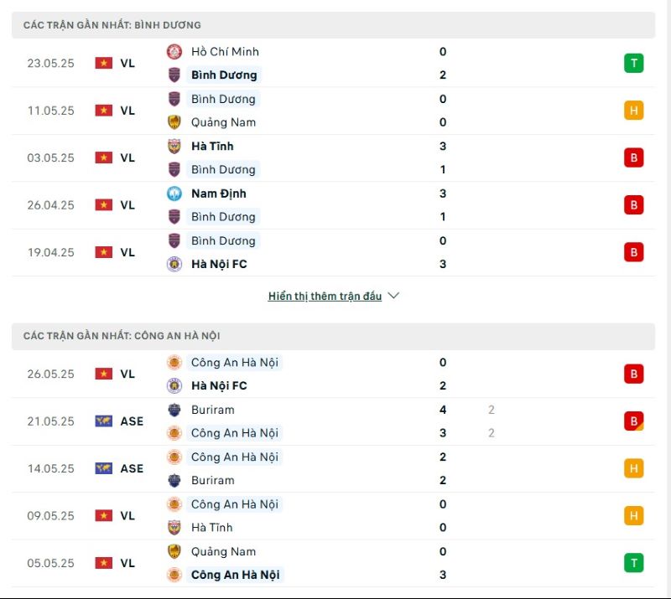
Task: Click the Hồ Chí Minh club logo
Action: tap(174, 51)
